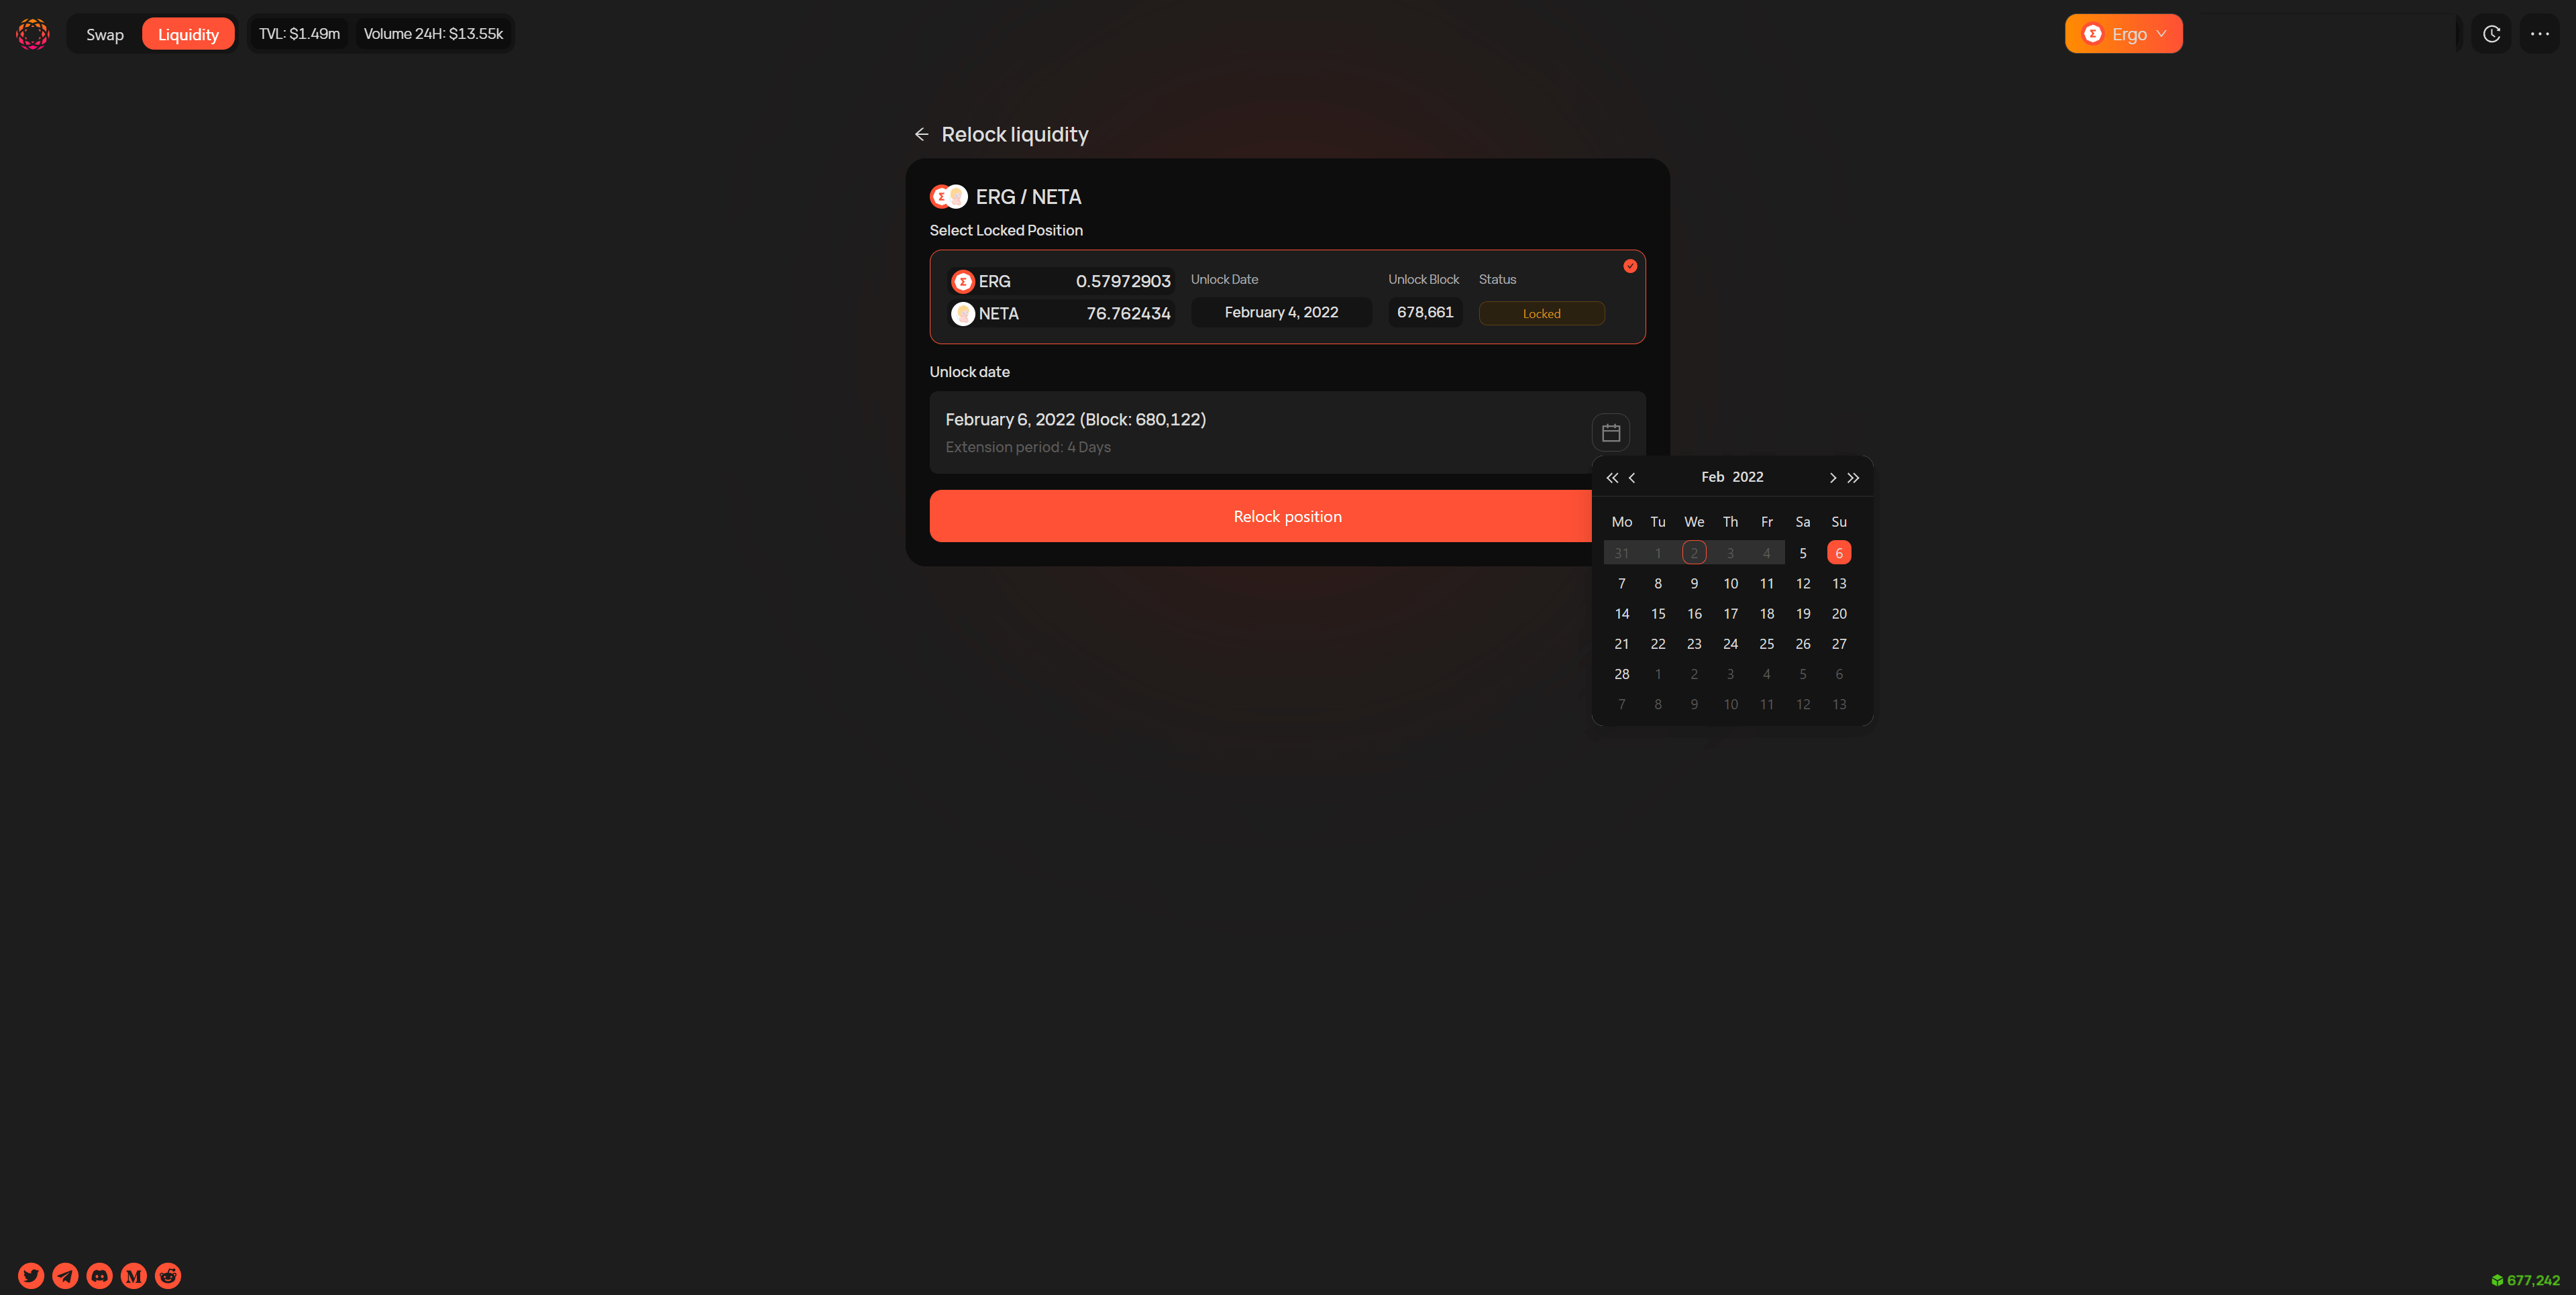Viewport: 2576px width, 1295px height.
Task: Click the ErgoDEX logo icon top left
Action: tap(32, 33)
